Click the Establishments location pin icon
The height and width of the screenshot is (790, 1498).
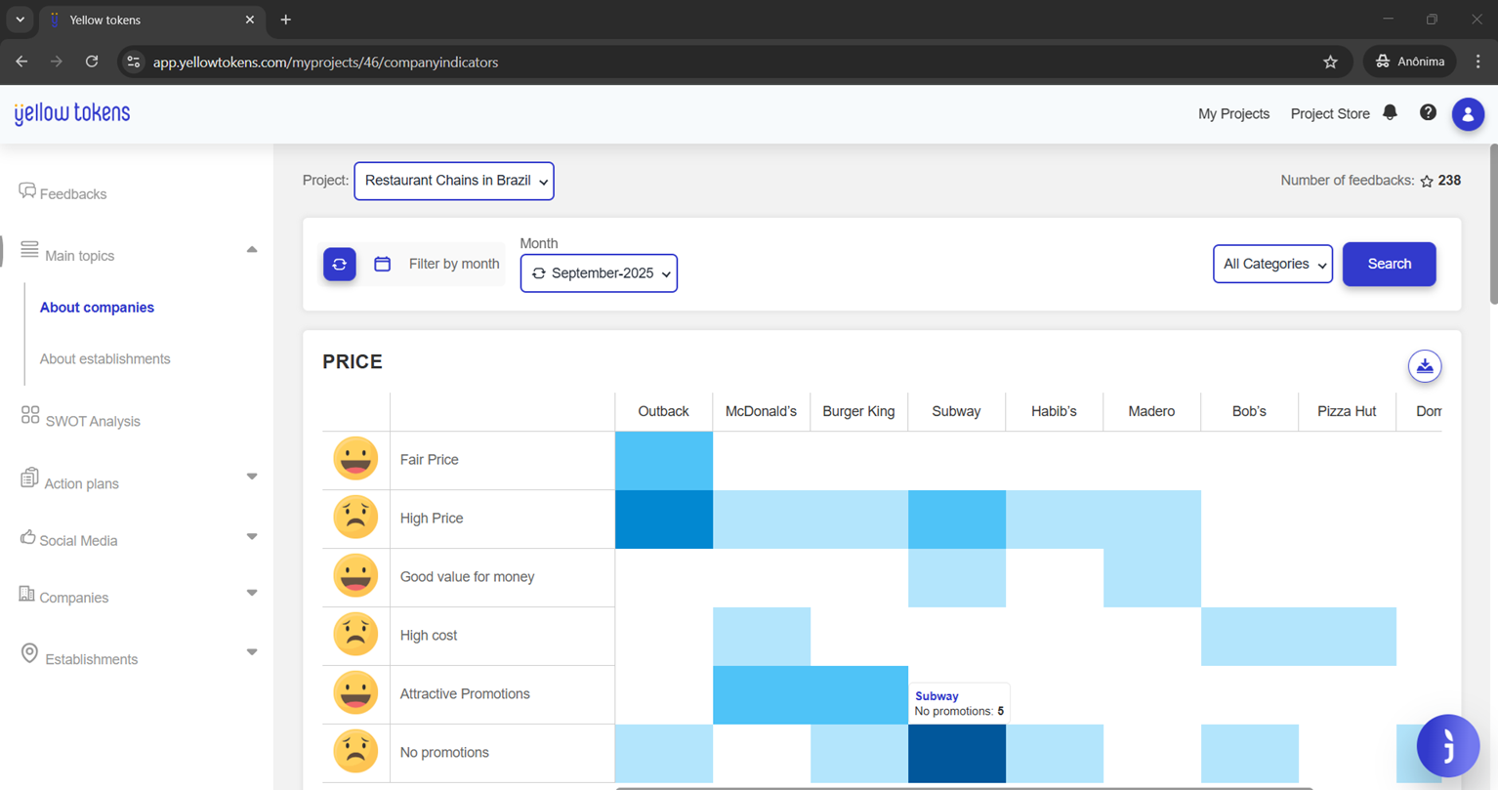click(x=29, y=653)
